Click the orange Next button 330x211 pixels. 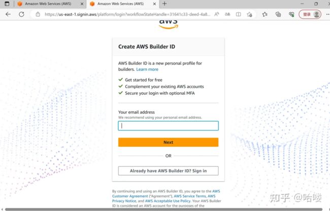pos(168,142)
